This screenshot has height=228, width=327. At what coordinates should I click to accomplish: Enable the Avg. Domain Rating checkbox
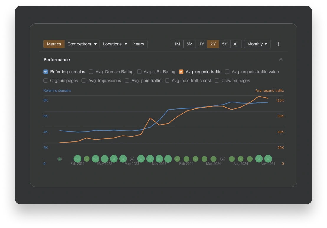pyautogui.click(x=91, y=72)
